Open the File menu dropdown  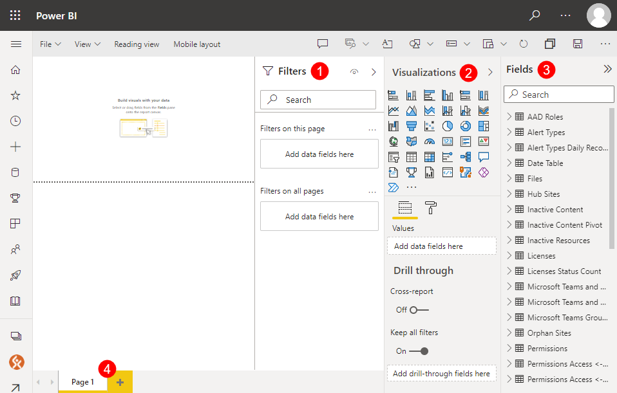(50, 44)
